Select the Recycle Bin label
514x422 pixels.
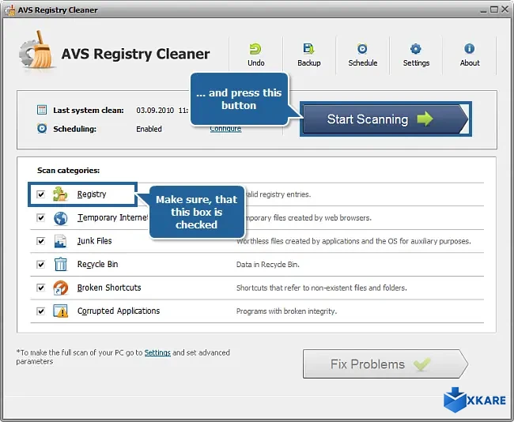[98, 265]
